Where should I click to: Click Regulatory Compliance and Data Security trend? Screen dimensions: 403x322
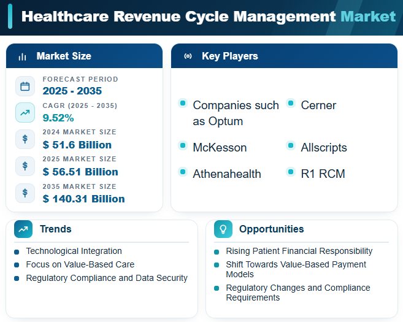pyautogui.click(x=107, y=278)
